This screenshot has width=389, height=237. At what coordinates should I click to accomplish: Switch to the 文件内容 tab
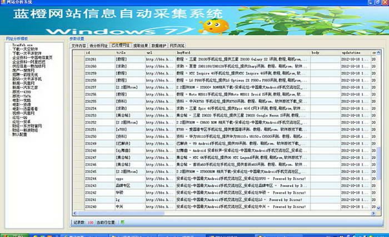tap(79, 46)
